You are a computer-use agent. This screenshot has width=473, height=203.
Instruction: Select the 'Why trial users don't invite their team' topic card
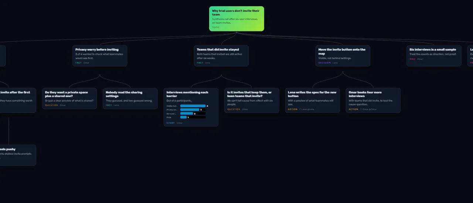coord(236,19)
